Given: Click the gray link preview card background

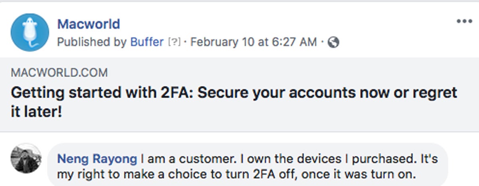Looking at the screenshot, I should pyautogui.click(x=239, y=95).
